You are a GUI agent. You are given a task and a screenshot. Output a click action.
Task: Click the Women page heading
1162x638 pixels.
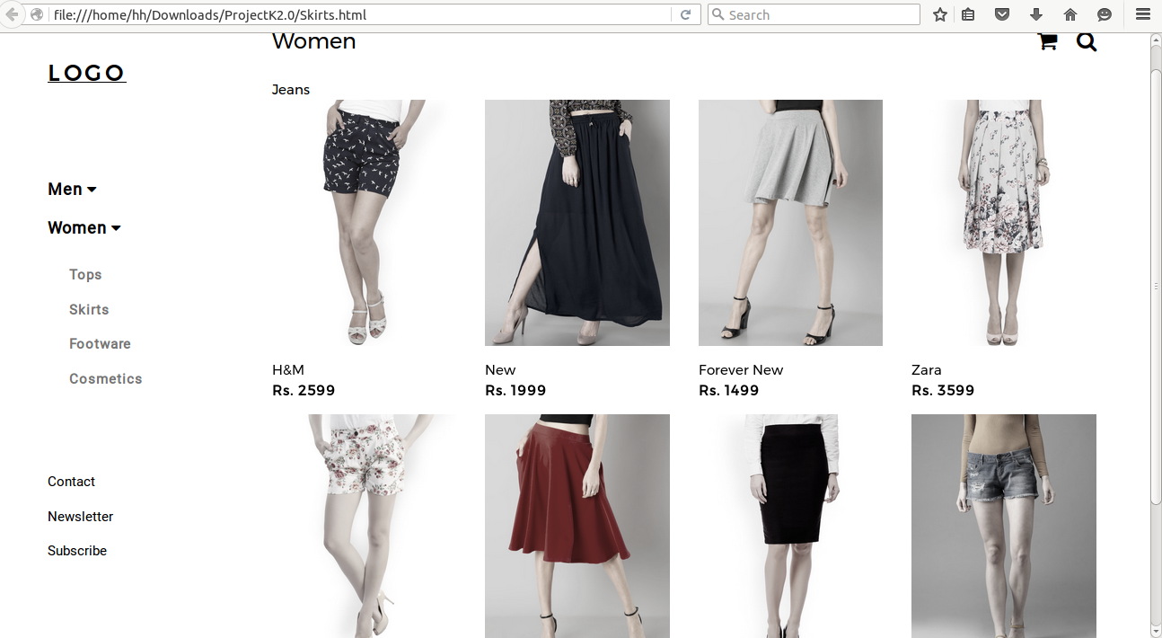pos(314,41)
